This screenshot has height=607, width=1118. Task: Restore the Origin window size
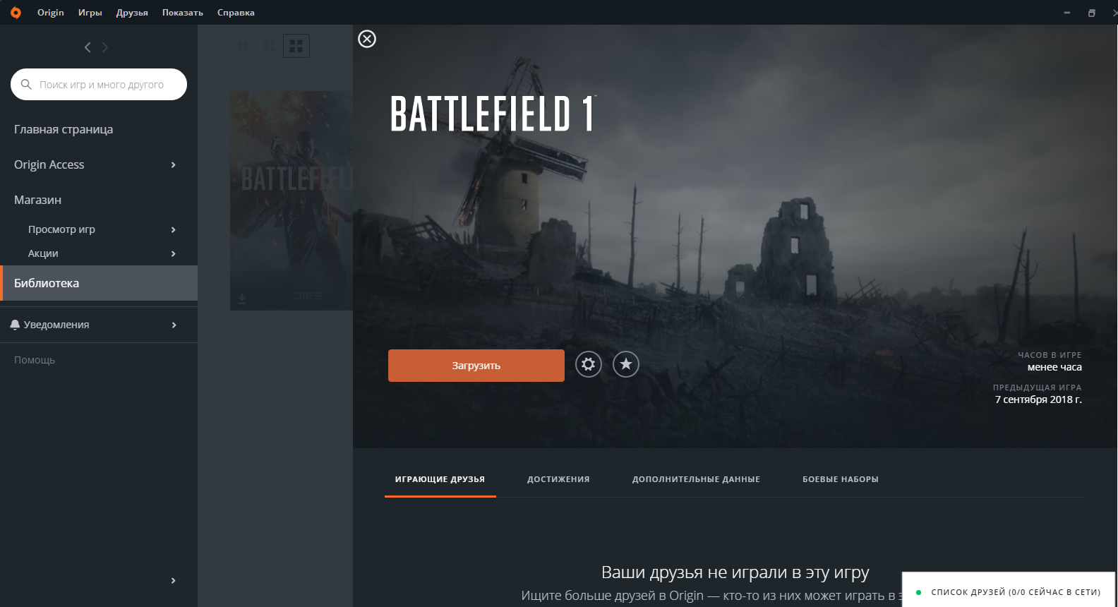(x=1092, y=13)
